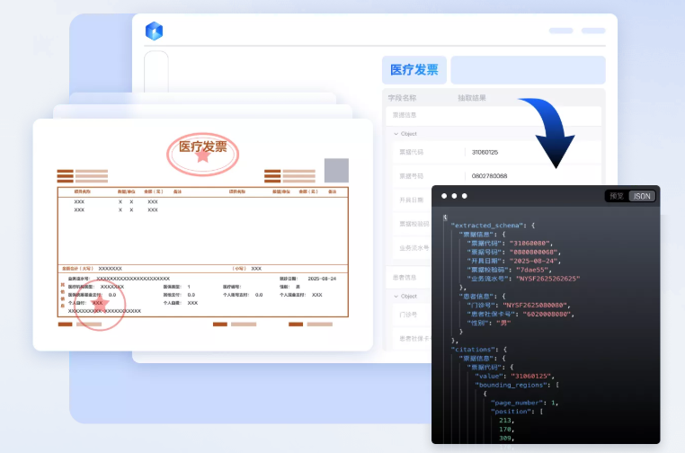Click the middle white dot in code window
Image resolution: width=685 pixels, height=453 pixels.
click(454, 196)
